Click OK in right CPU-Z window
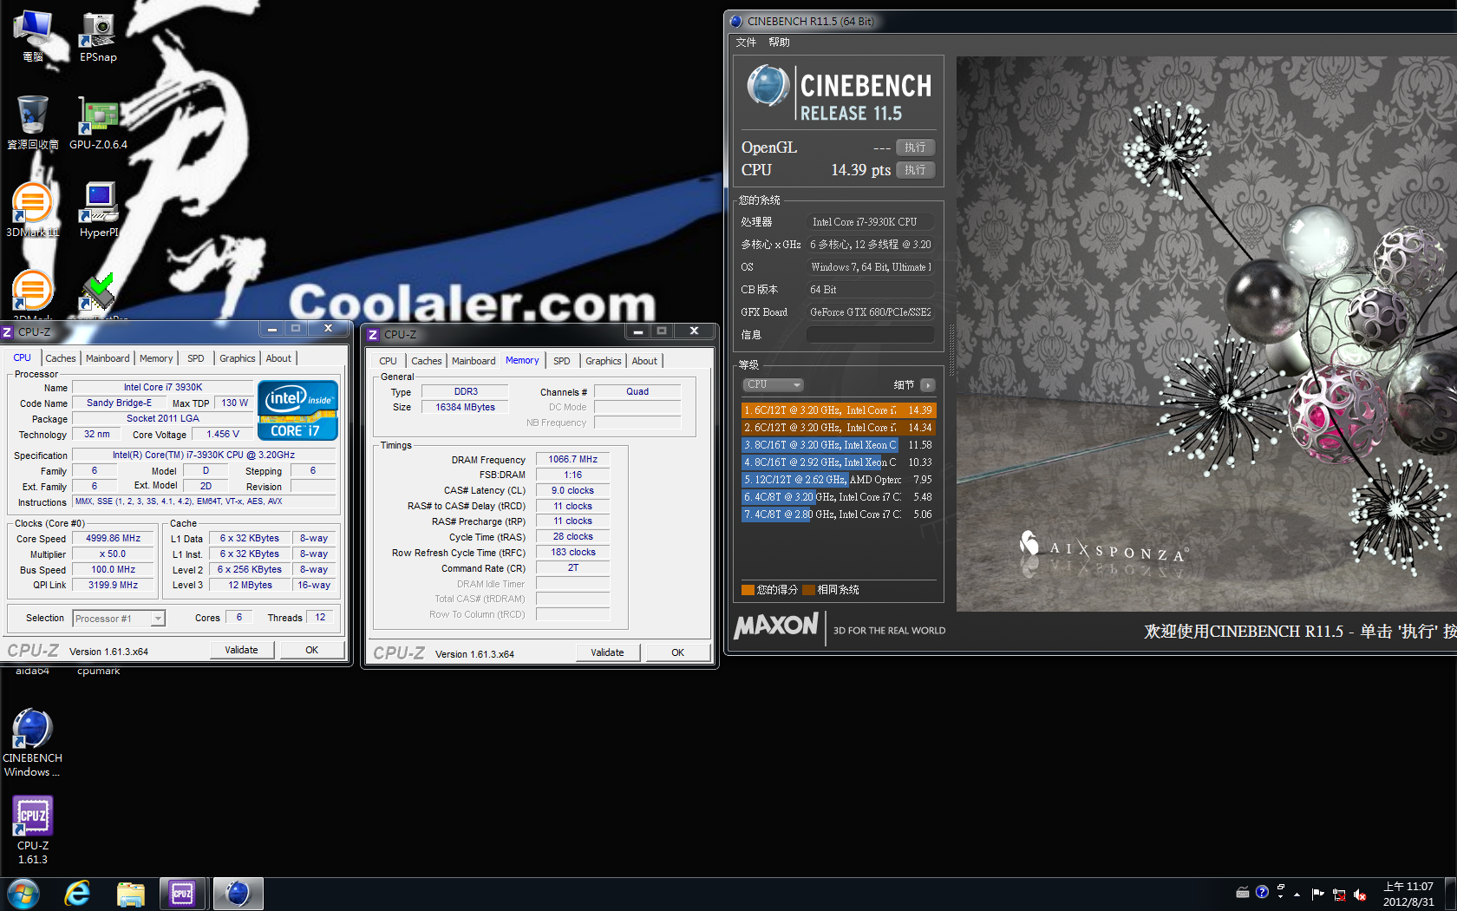Viewport: 1457px width, 911px height. point(678,652)
